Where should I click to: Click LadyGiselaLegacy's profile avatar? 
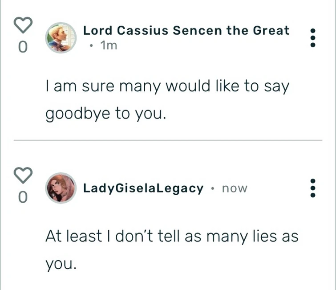[x=61, y=188]
